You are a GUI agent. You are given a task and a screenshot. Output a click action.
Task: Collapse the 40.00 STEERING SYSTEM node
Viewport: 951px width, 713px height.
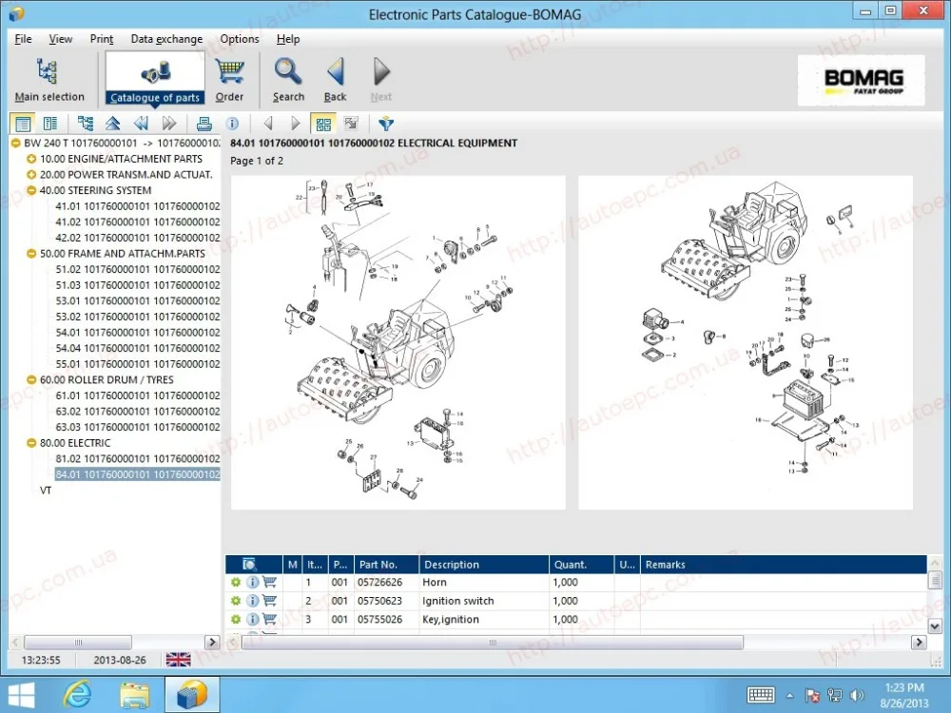(x=31, y=190)
